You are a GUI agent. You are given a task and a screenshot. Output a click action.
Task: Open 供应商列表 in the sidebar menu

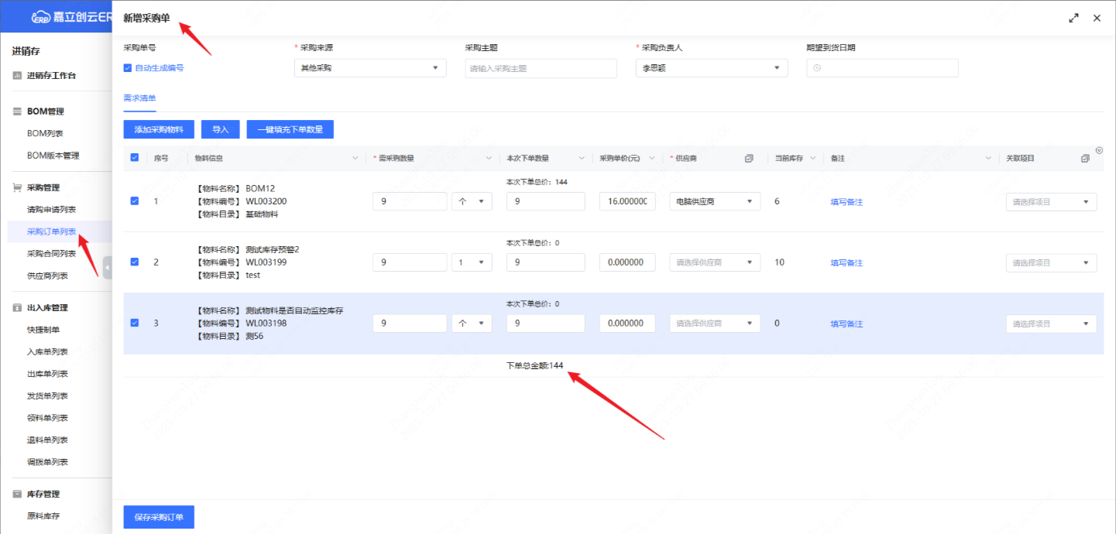47,276
